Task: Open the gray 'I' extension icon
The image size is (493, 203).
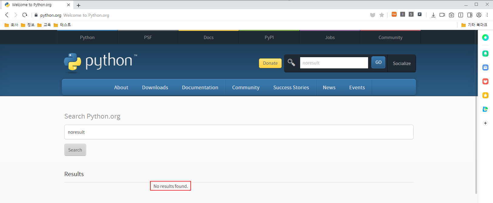Action: 403,14
